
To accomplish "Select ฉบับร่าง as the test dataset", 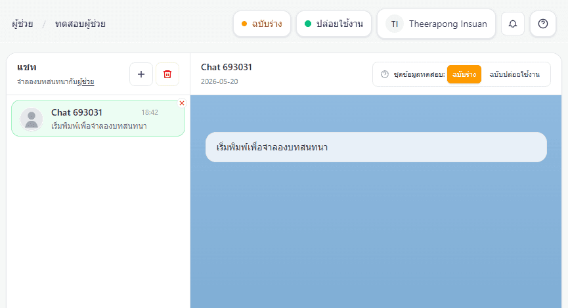I will click(464, 74).
